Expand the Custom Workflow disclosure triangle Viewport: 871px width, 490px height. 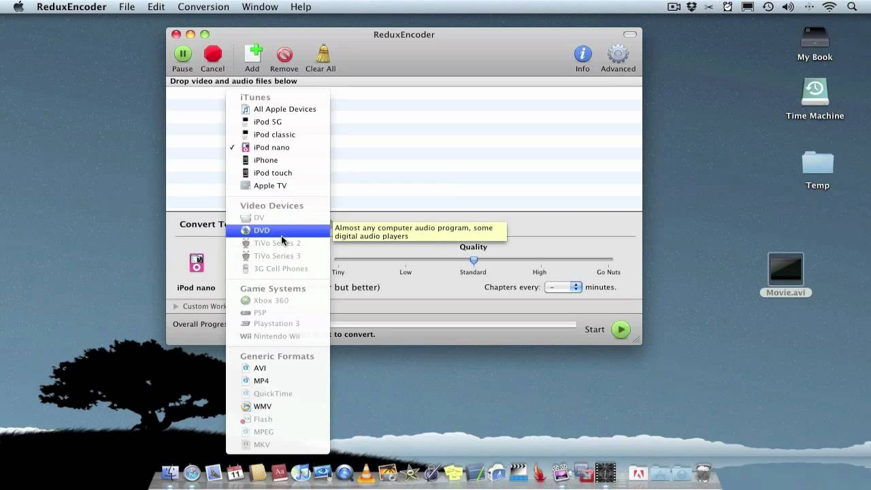(176, 306)
